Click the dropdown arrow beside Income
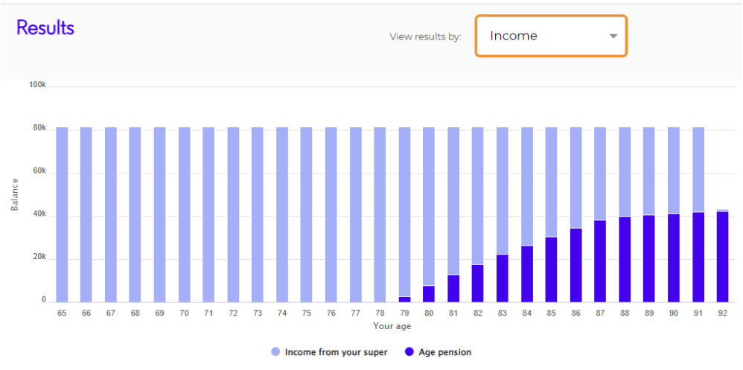 (613, 36)
